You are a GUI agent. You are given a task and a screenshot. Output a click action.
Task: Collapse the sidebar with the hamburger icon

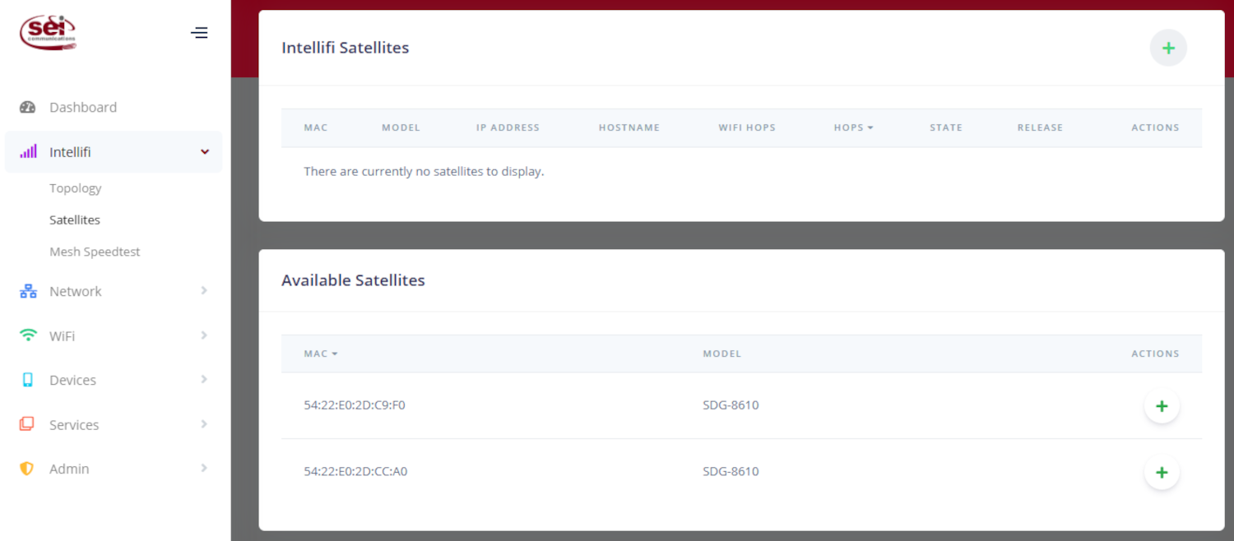[x=199, y=33]
